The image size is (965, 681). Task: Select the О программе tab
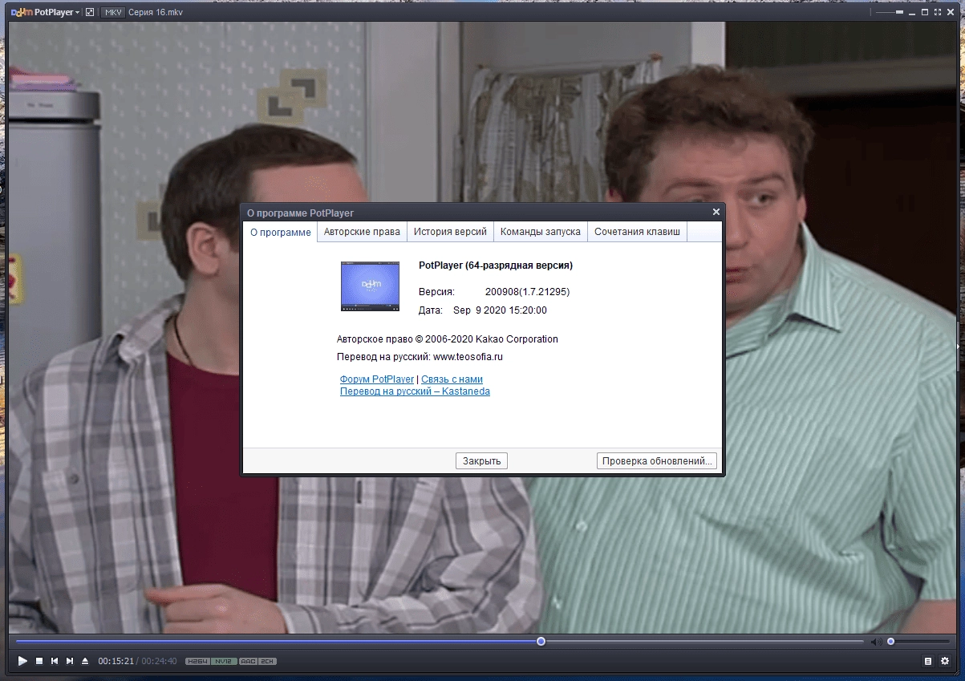pos(280,233)
